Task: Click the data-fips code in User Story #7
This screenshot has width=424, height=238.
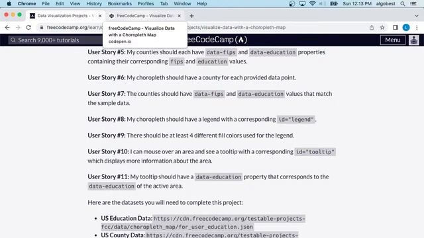Action: coord(209,94)
